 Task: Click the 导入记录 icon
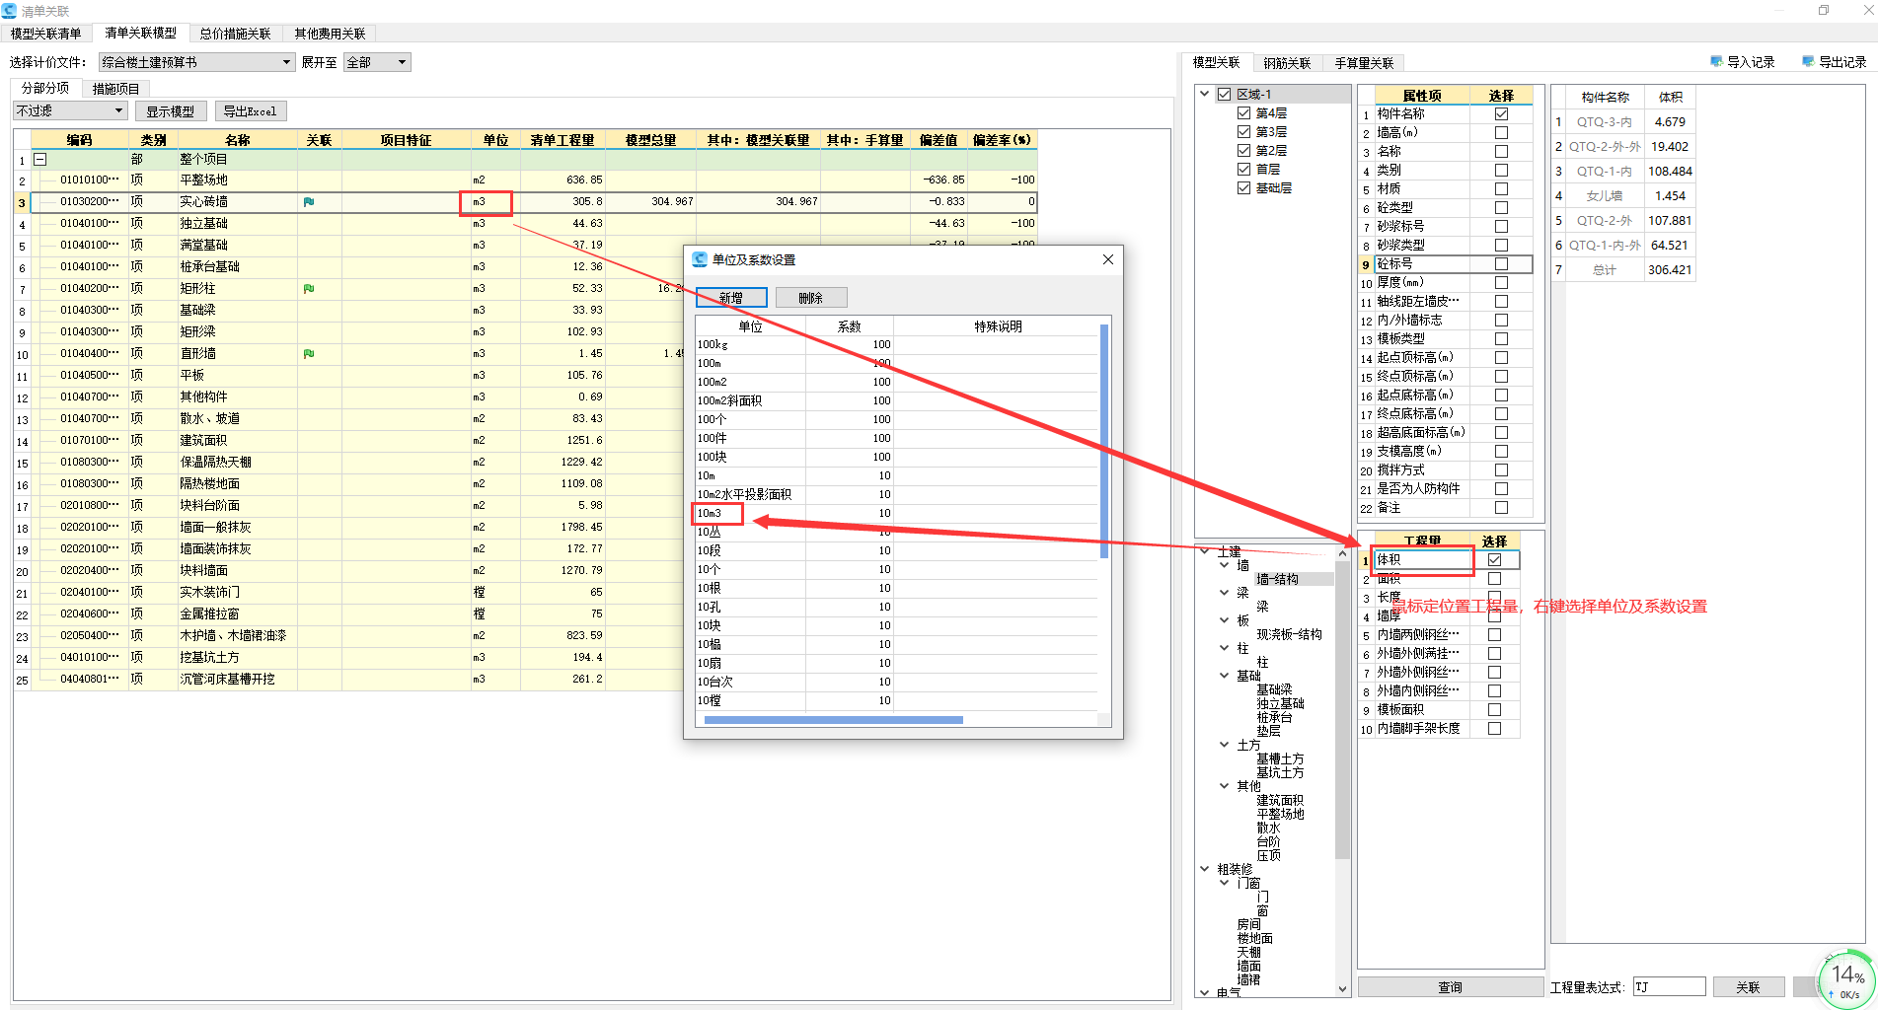[1716, 61]
